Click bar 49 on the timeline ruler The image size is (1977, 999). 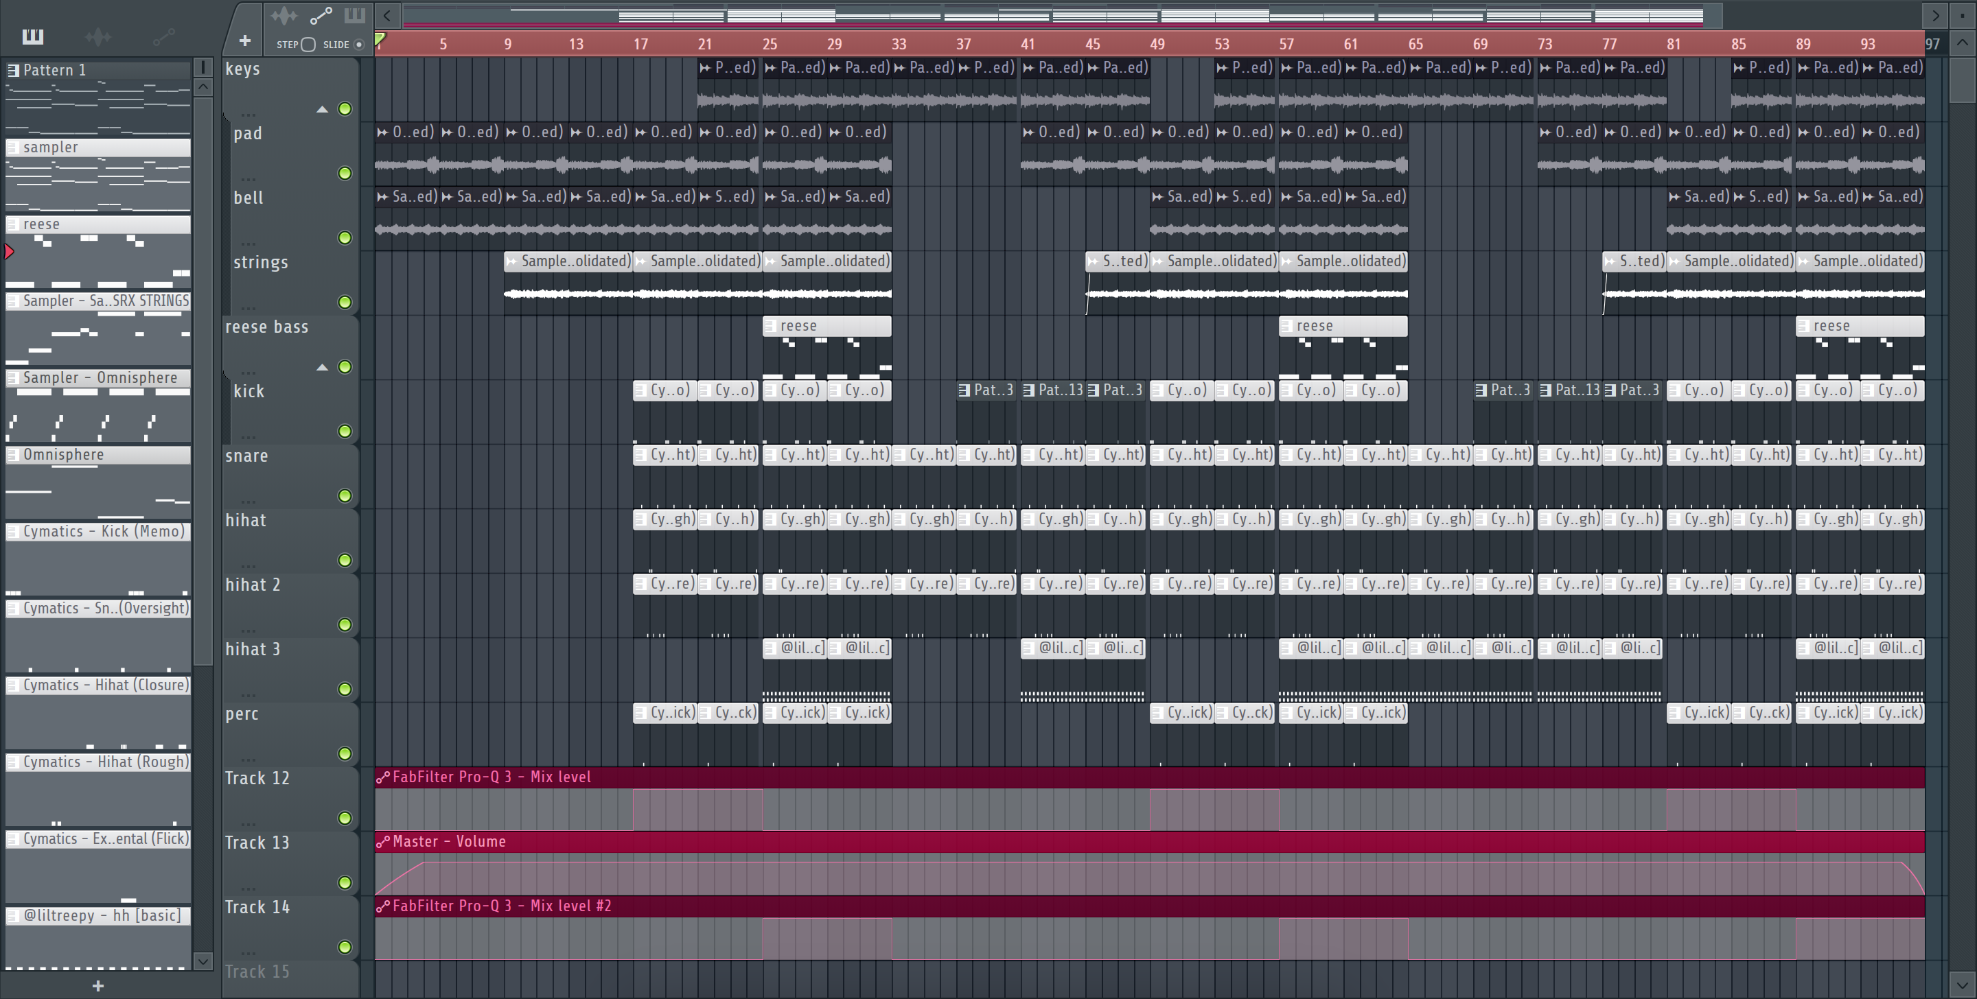coord(1157,45)
